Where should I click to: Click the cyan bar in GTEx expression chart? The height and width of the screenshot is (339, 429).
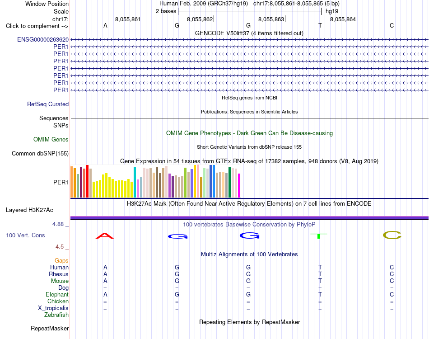(x=135, y=182)
